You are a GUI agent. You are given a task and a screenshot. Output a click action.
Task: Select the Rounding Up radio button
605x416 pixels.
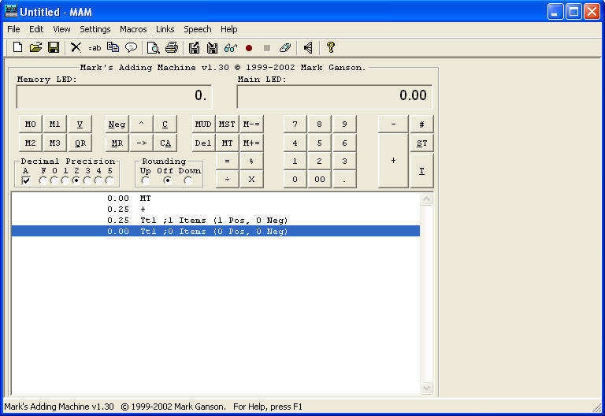146,180
